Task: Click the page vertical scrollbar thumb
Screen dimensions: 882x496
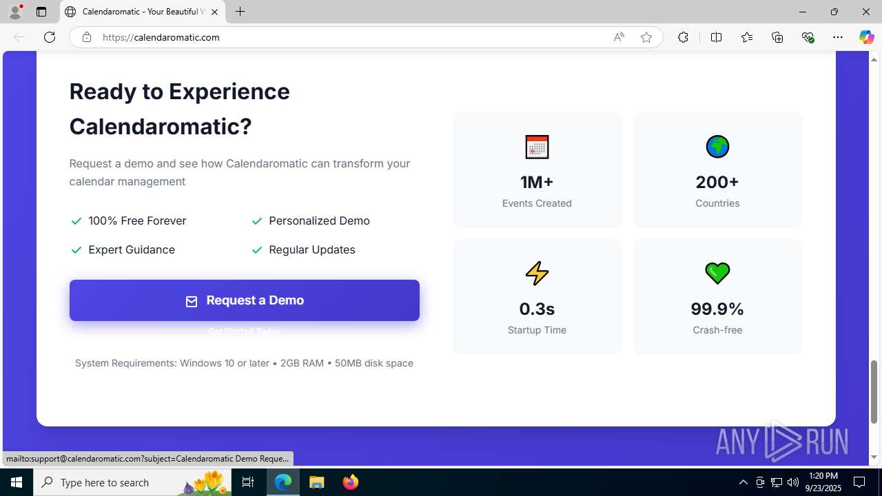Action: click(874, 391)
